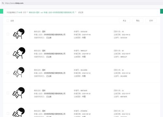Check the row with Nice class 43
This screenshot has width=163, height=117.
point(8,53)
